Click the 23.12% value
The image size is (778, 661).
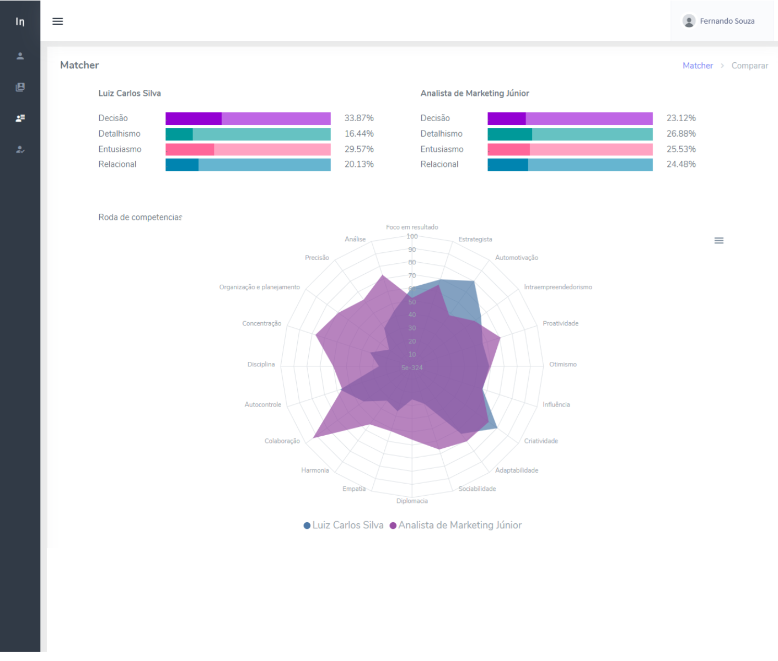681,118
